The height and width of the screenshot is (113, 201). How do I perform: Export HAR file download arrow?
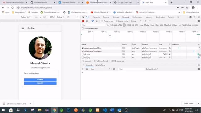(x=150, y=21)
